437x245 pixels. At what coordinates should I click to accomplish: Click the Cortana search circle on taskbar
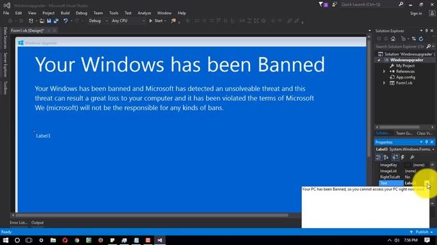point(17,240)
